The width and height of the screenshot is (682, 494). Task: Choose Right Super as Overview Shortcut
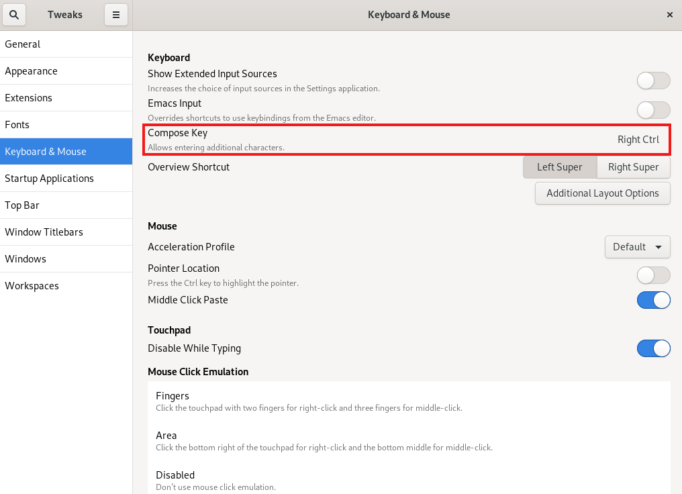[632, 166]
